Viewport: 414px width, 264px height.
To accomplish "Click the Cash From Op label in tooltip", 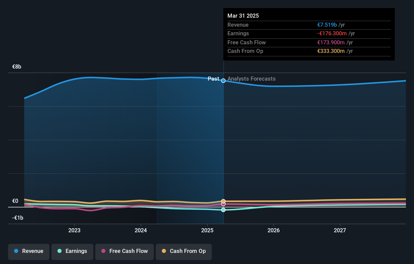I will (x=245, y=51).
